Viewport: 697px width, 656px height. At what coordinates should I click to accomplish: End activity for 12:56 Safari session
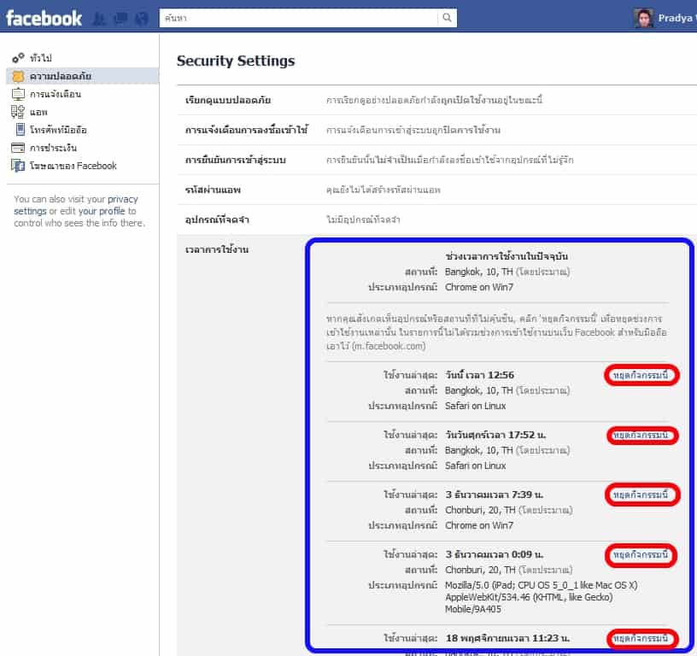643,376
